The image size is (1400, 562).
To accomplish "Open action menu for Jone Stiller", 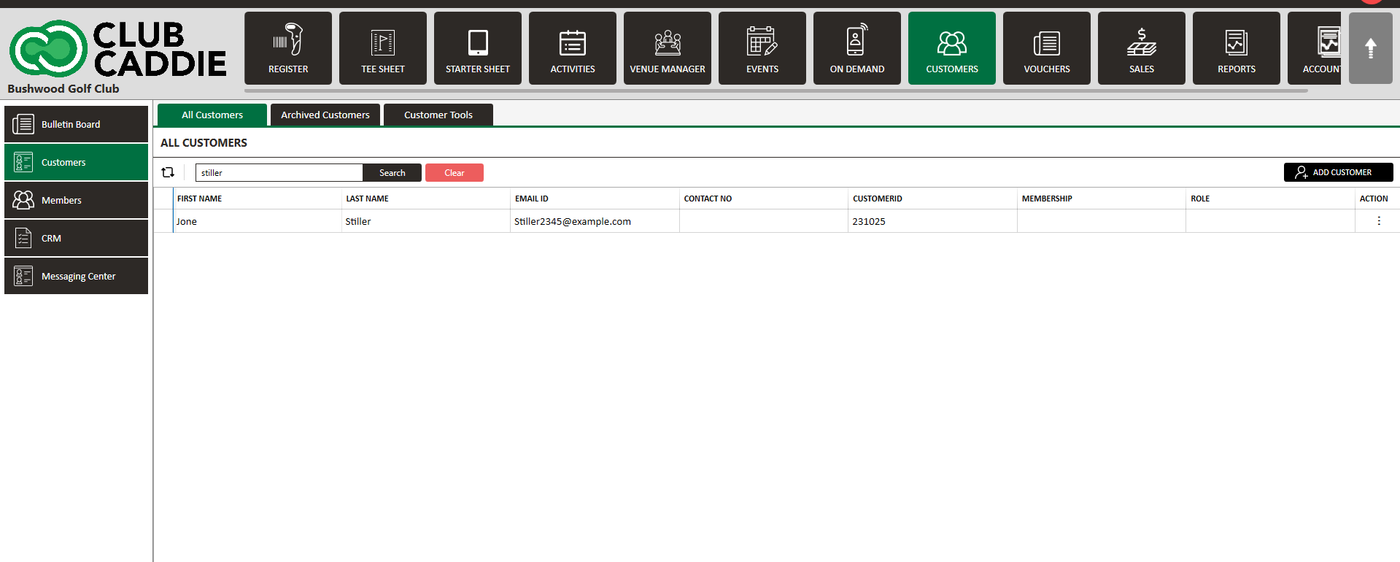I will 1378,221.
